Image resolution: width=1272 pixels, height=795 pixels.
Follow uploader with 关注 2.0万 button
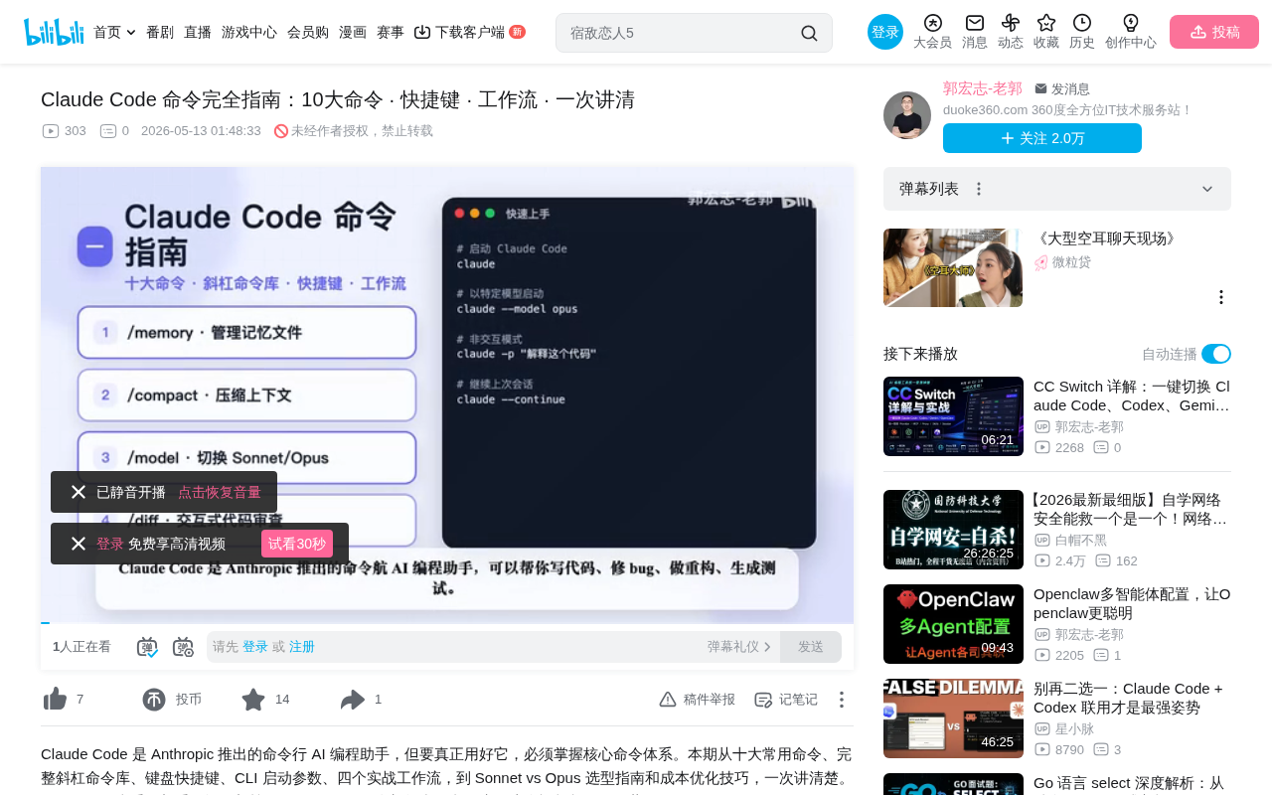click(1042, 138)
